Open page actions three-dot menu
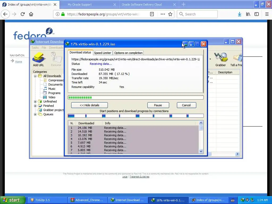The height and width of the screenshot is (204, 272). 163,14
